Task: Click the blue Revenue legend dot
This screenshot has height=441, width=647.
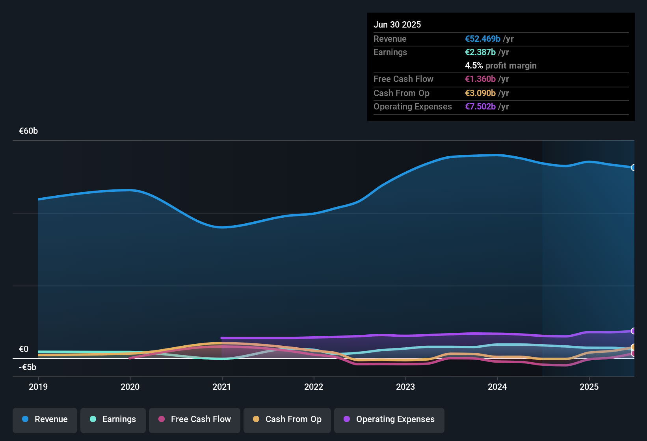Action: coord(25,419)
